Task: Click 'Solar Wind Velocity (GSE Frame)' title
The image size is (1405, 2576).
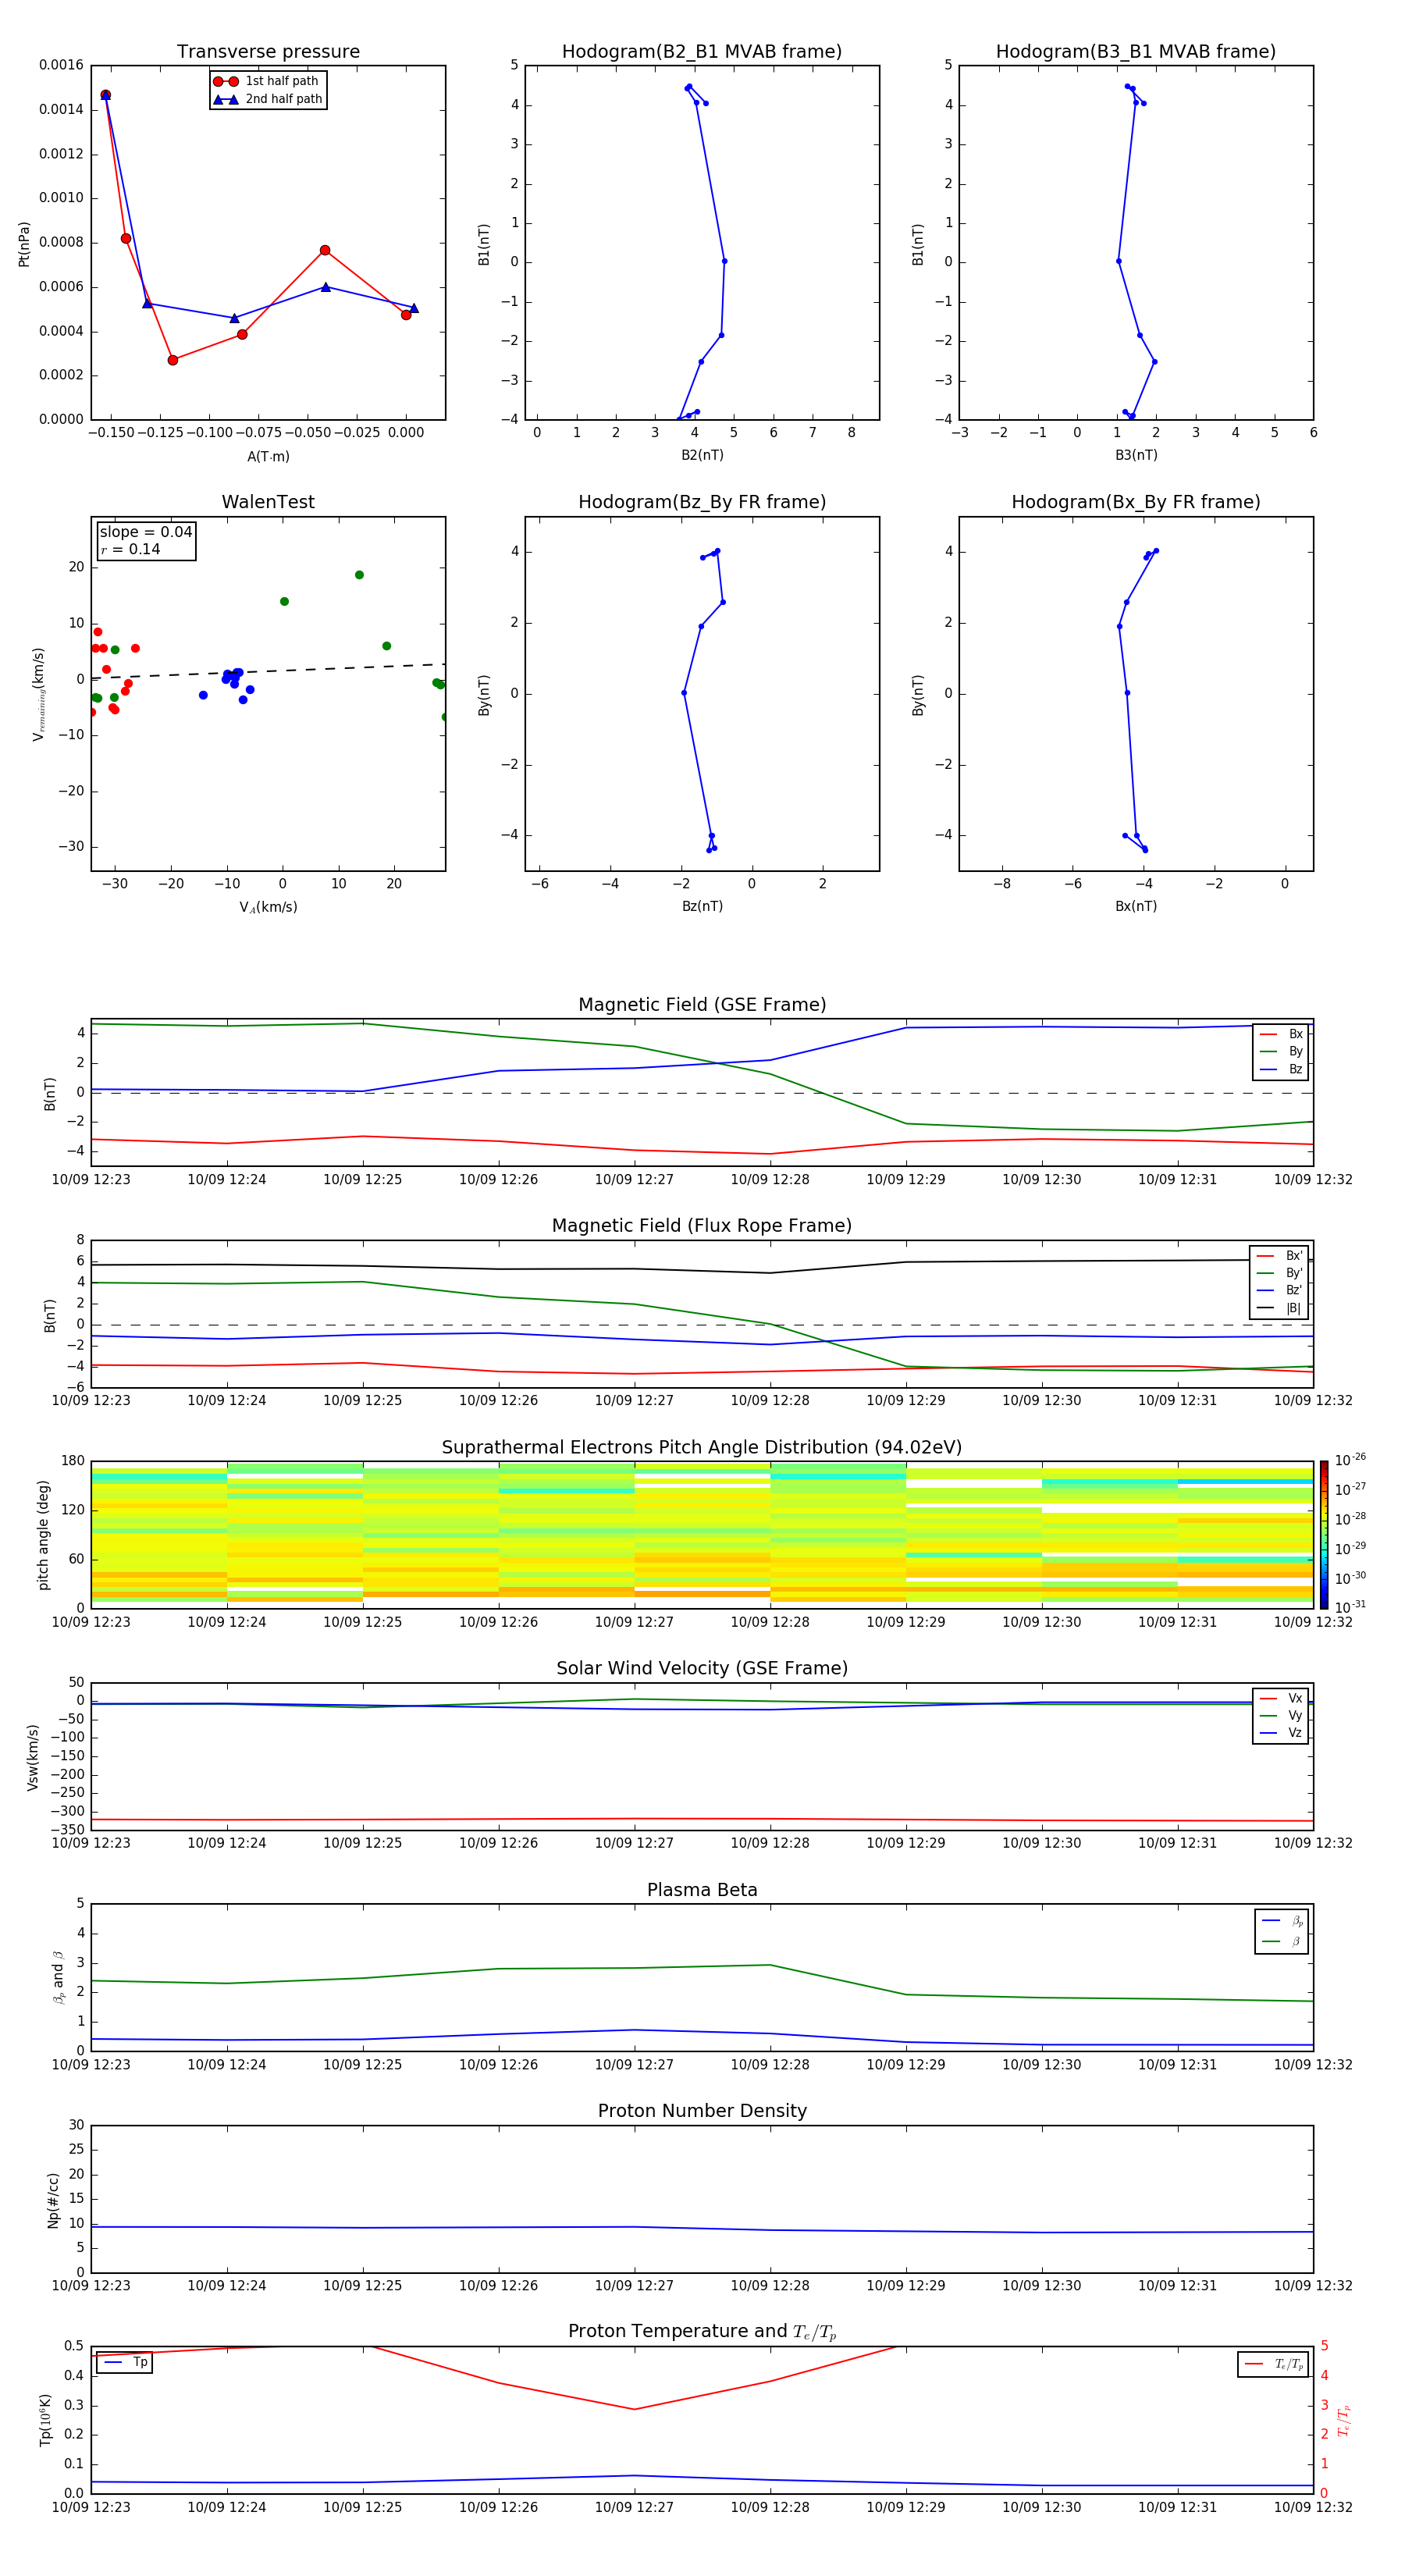Action: [x=702, y=1669]
